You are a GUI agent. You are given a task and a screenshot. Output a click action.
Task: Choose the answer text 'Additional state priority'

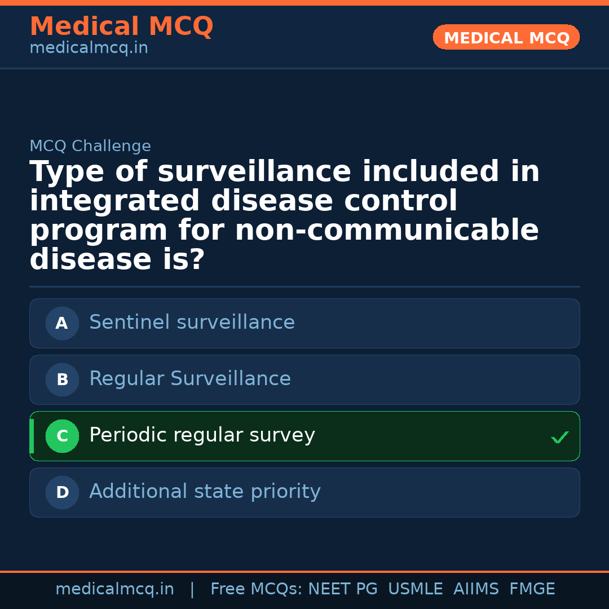[x=205, y=492]
